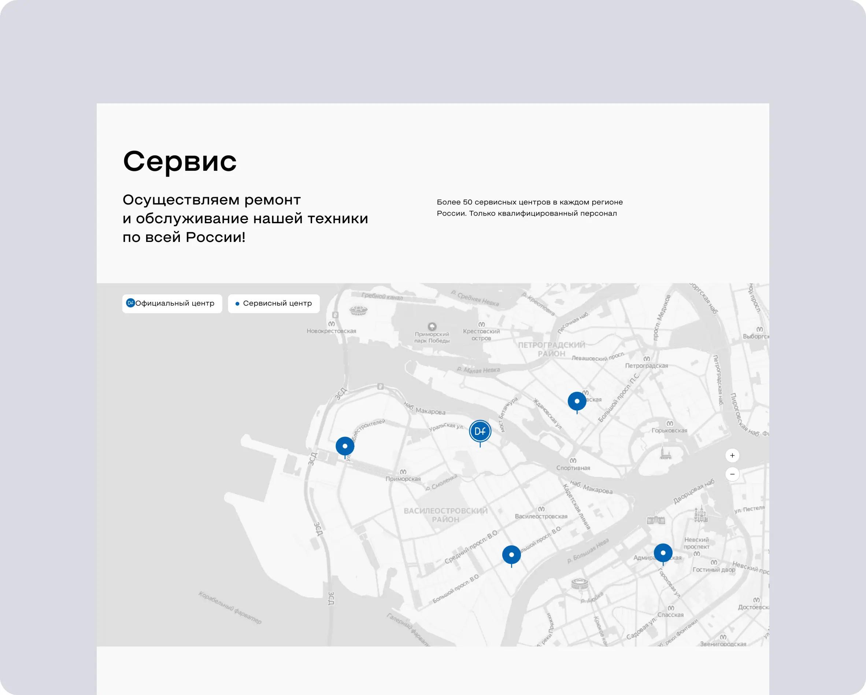Screen dimensions: 866x695
Task: Click the Горьковская metro icon
Action: coord(670,423)
